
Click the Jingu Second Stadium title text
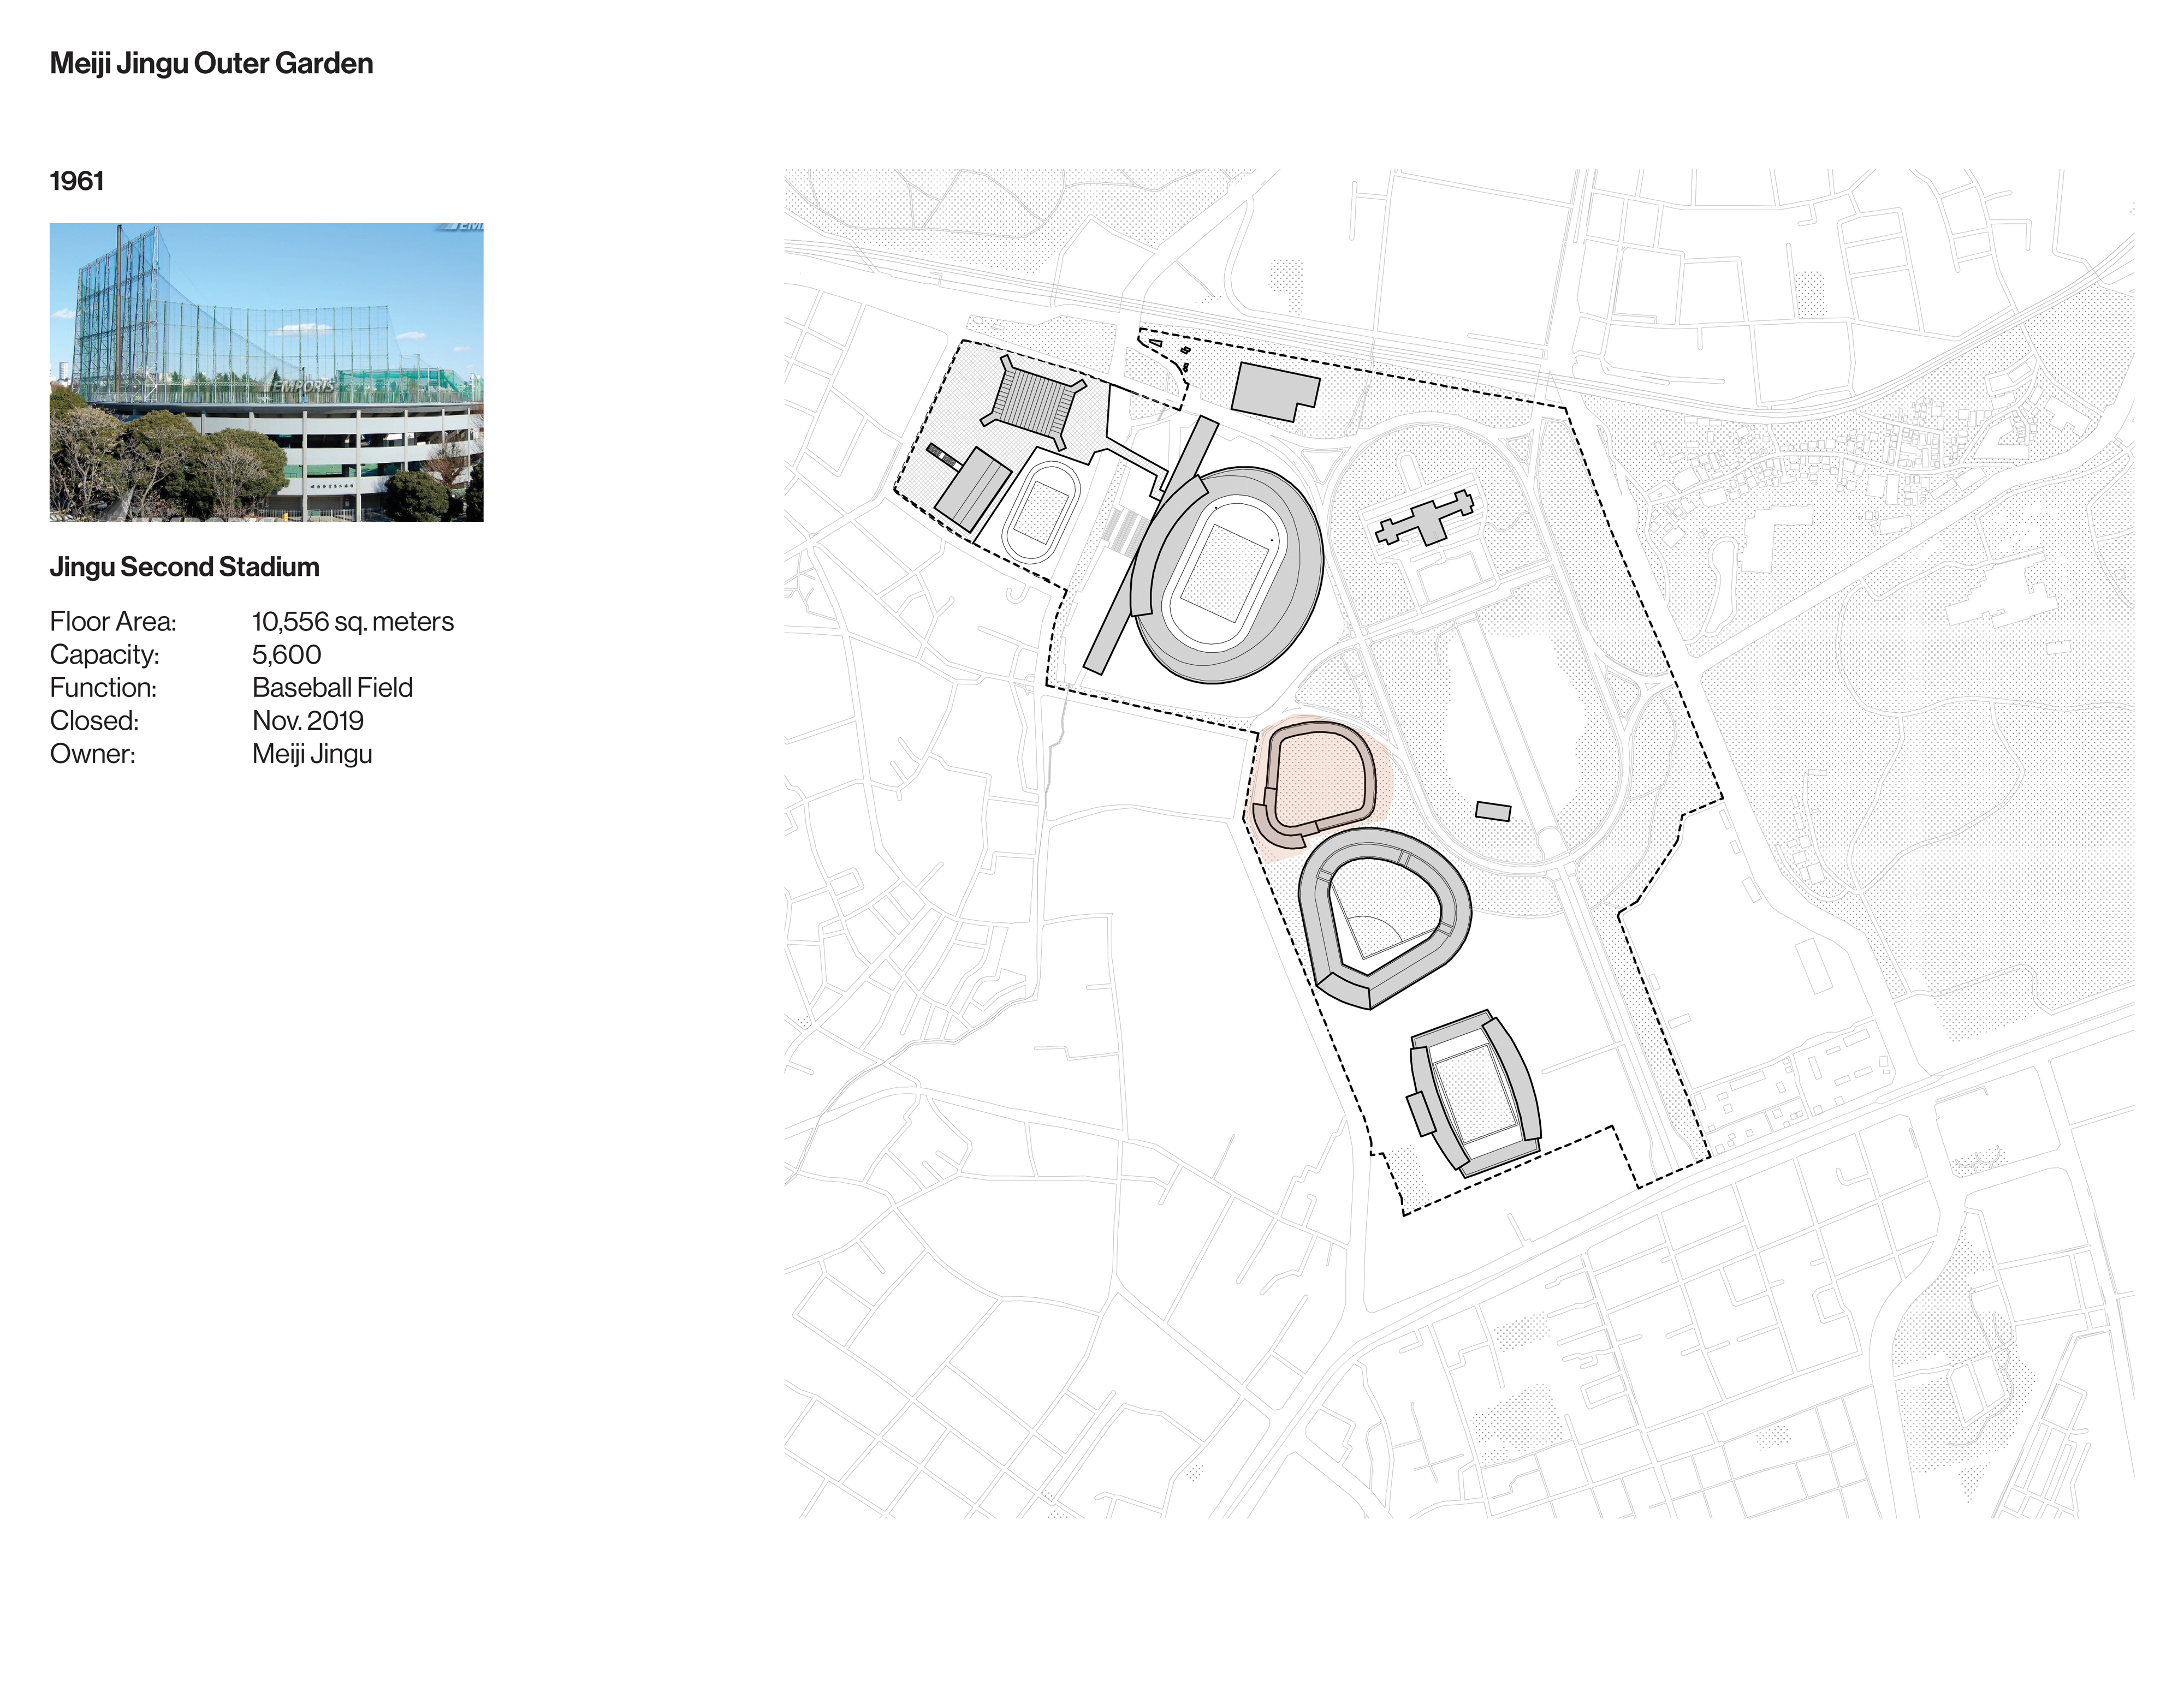(x=185, y=567)
